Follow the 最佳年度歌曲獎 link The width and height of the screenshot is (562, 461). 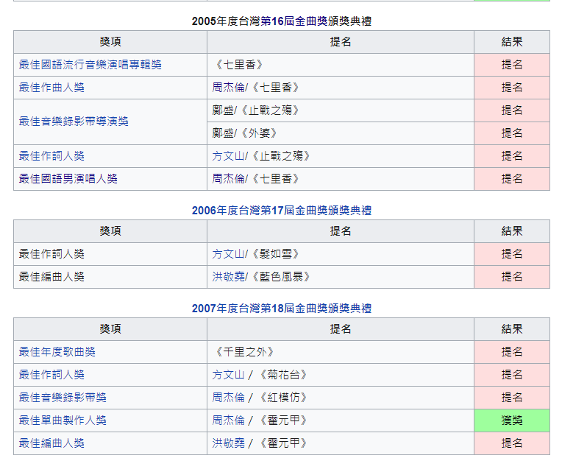point(57,352)
